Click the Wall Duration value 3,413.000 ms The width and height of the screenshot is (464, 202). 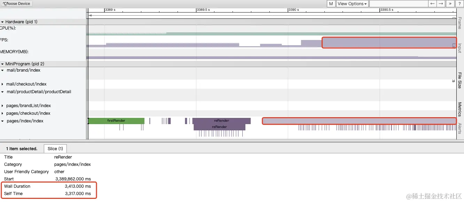coord(78,186)
